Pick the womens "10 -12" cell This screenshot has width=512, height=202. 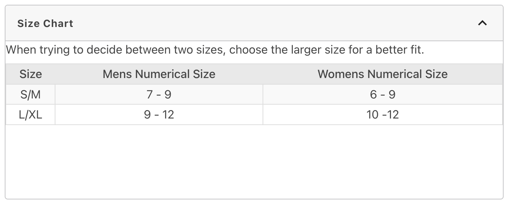point(383,115)
